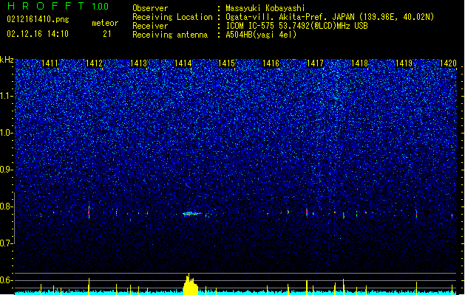Viewport: 465px width, 295px height.
Task: Click the 1415 time marker
Action: point(226,63)
